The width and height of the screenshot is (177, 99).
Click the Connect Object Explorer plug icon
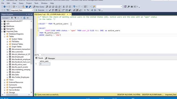click(12, 18)
